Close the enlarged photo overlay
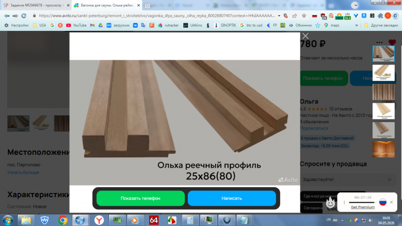This screenshot has width=402, height=226. click(x=305, y=36)
